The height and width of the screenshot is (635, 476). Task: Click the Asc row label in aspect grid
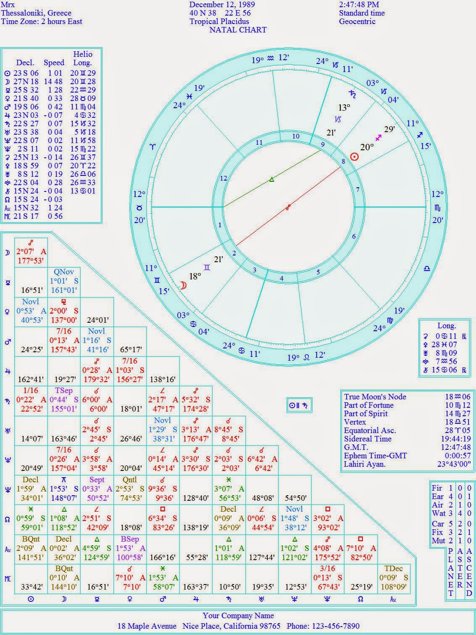click(8, 550)
